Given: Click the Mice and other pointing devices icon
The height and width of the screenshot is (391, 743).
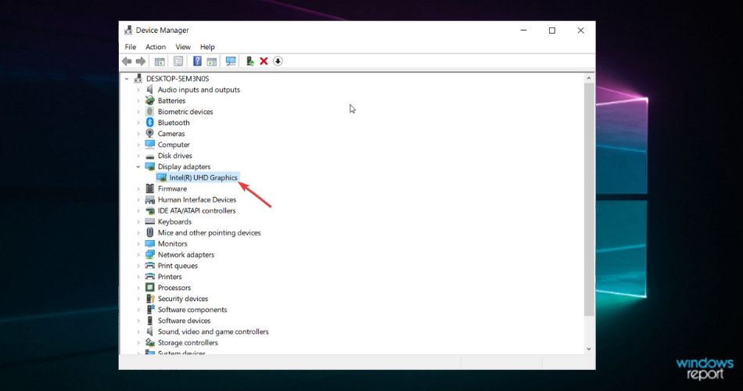Looking at the screenshot, I should coord(149,232).
